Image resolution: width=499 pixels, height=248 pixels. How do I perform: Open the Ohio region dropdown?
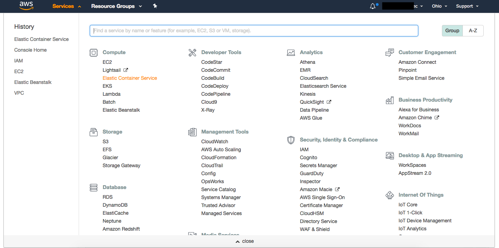[x=439, y=6]
